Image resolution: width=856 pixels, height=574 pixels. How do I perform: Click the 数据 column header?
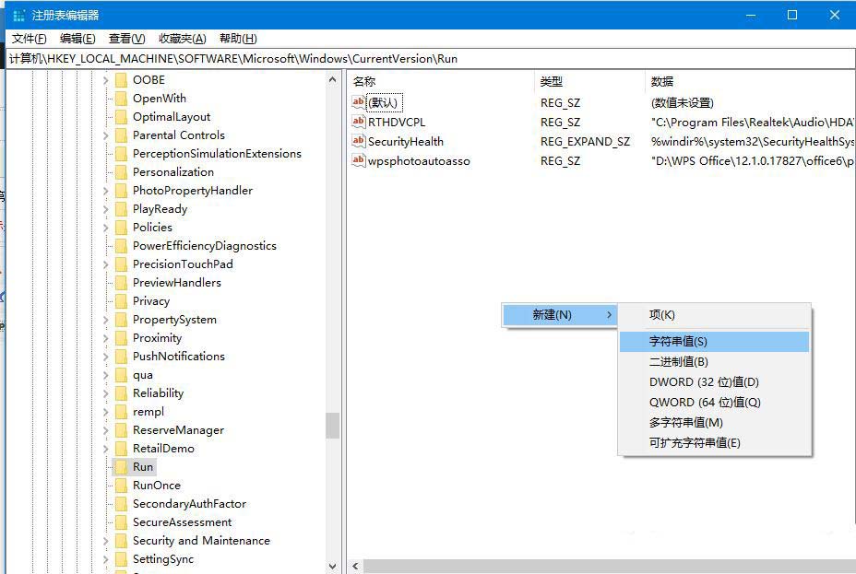pos(661,81)
